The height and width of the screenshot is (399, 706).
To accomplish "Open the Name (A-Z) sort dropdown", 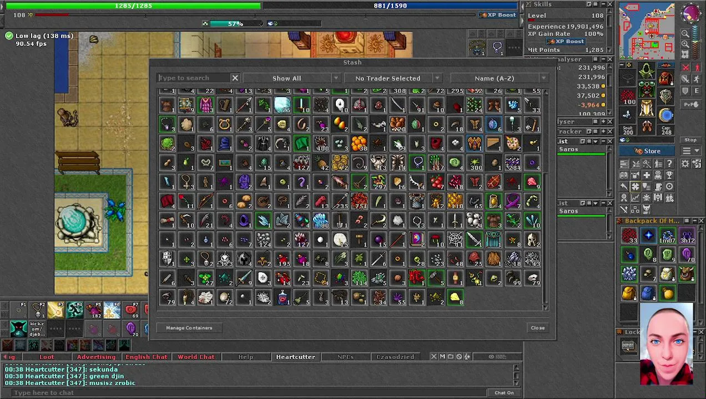I will coord(499,78).
